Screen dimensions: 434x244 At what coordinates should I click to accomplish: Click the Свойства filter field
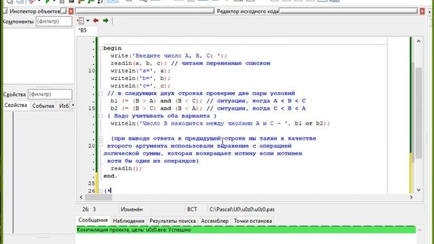click(50, 94)
